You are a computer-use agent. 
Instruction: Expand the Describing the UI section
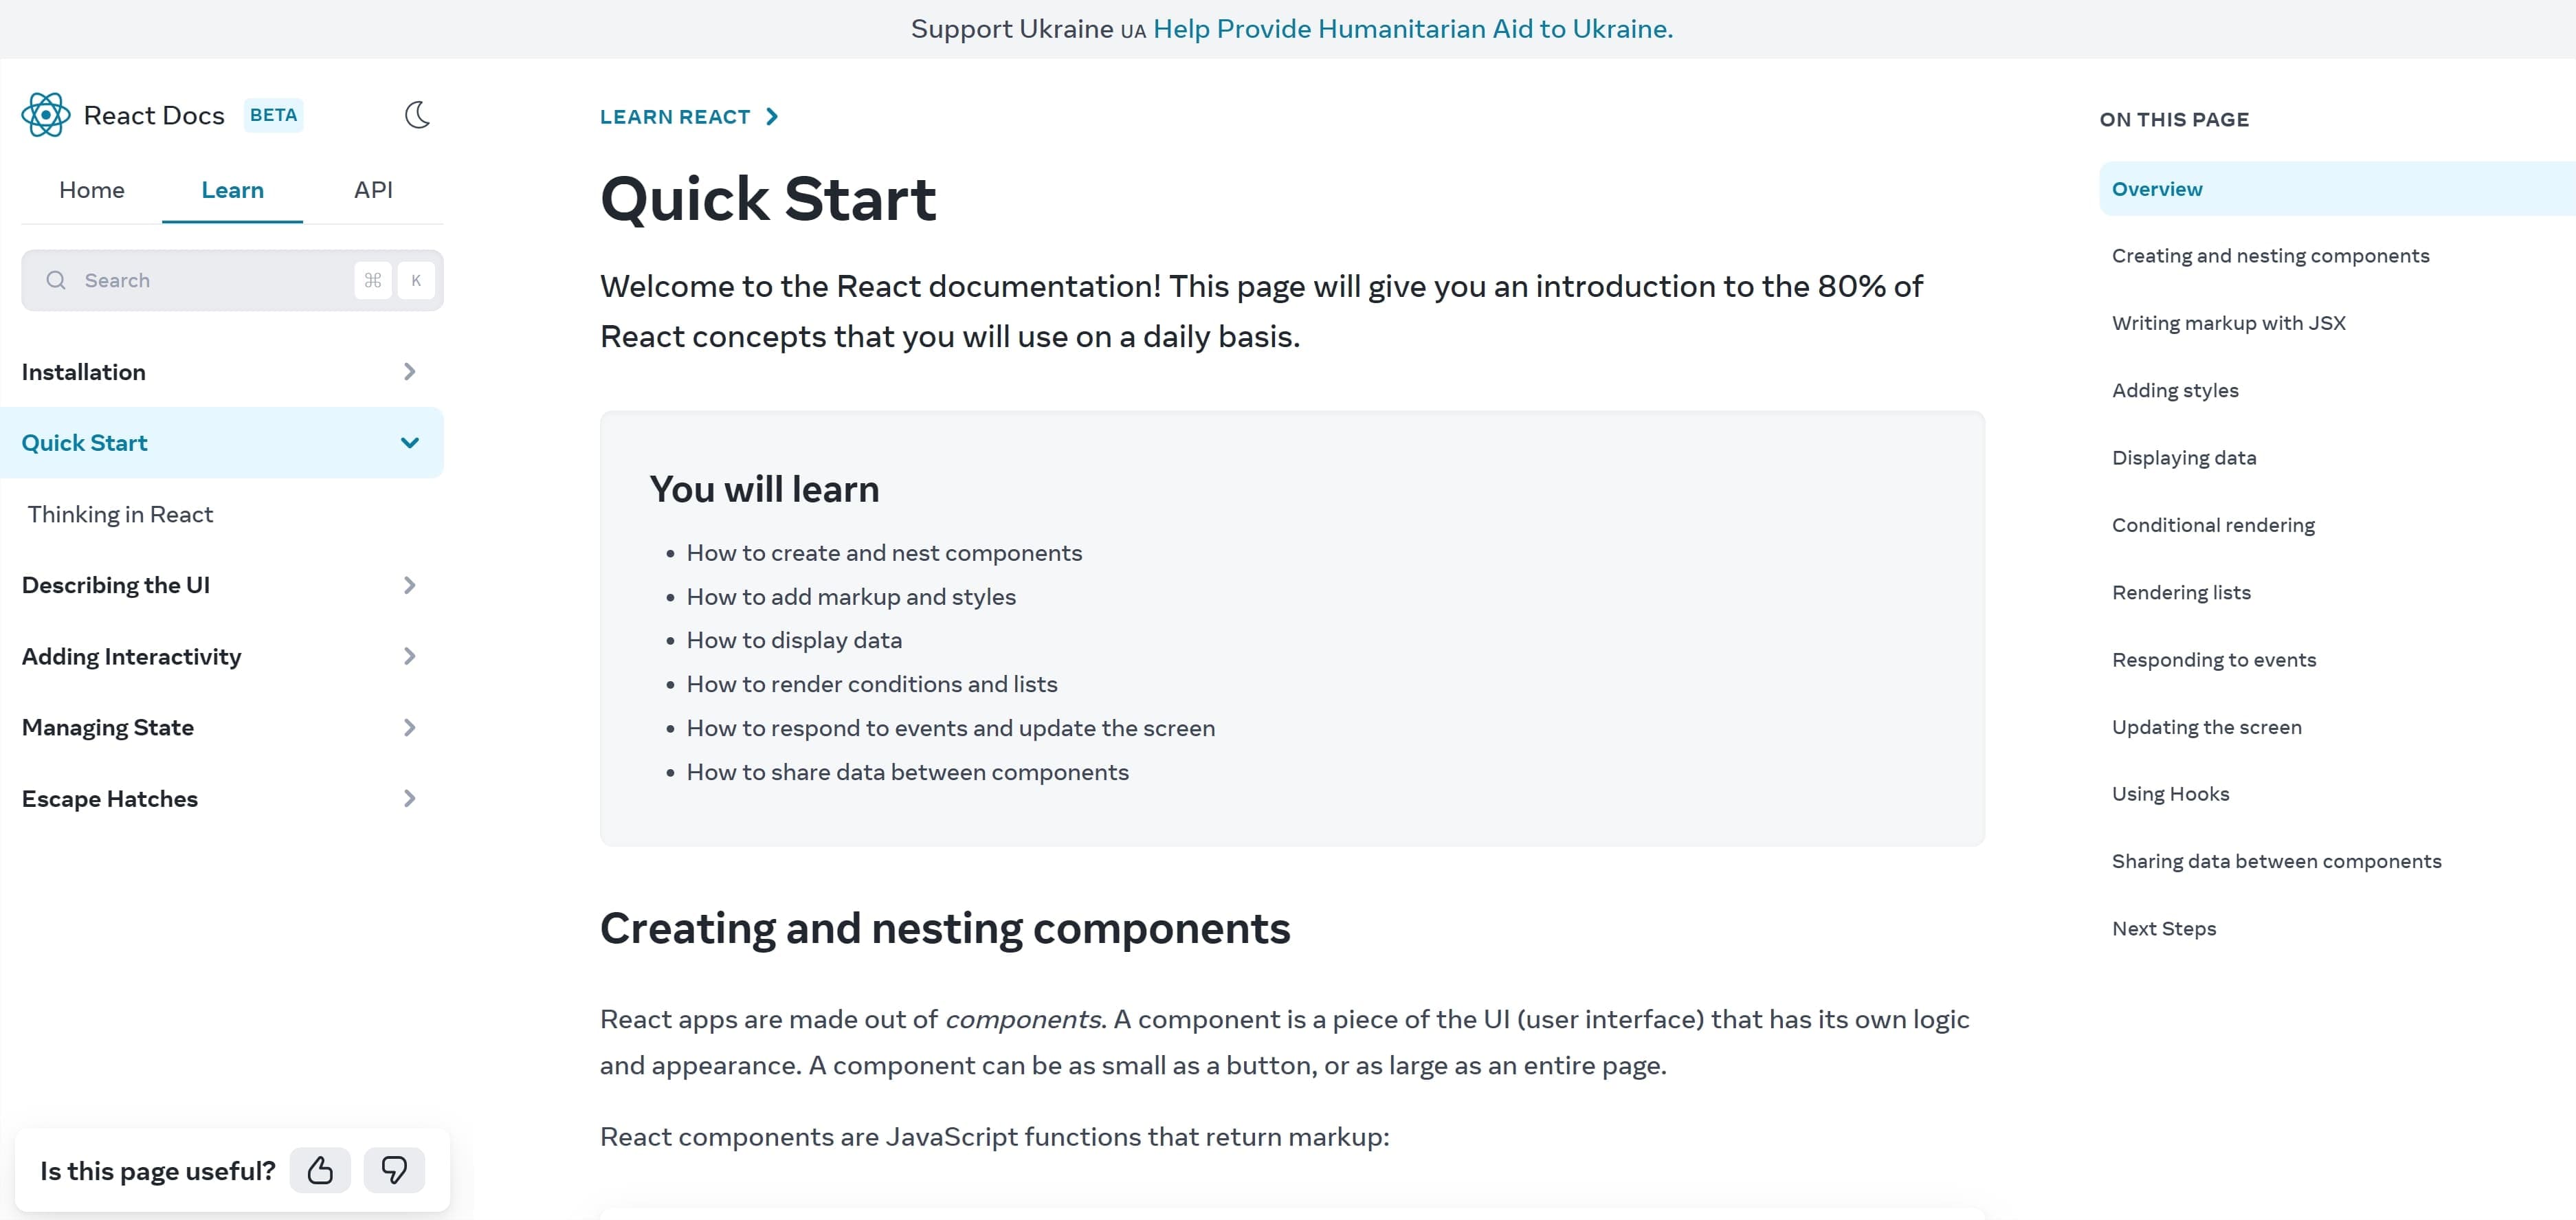(x=409, y=585)
